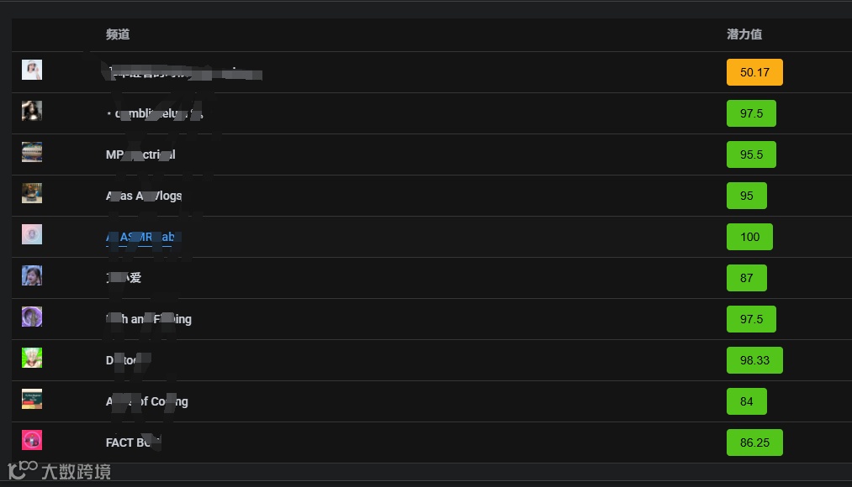Select the 98.33 score badge
Image resolution: width=852 pixels, height=487 pixels.
pyautogui.click(x=754, y=360)
